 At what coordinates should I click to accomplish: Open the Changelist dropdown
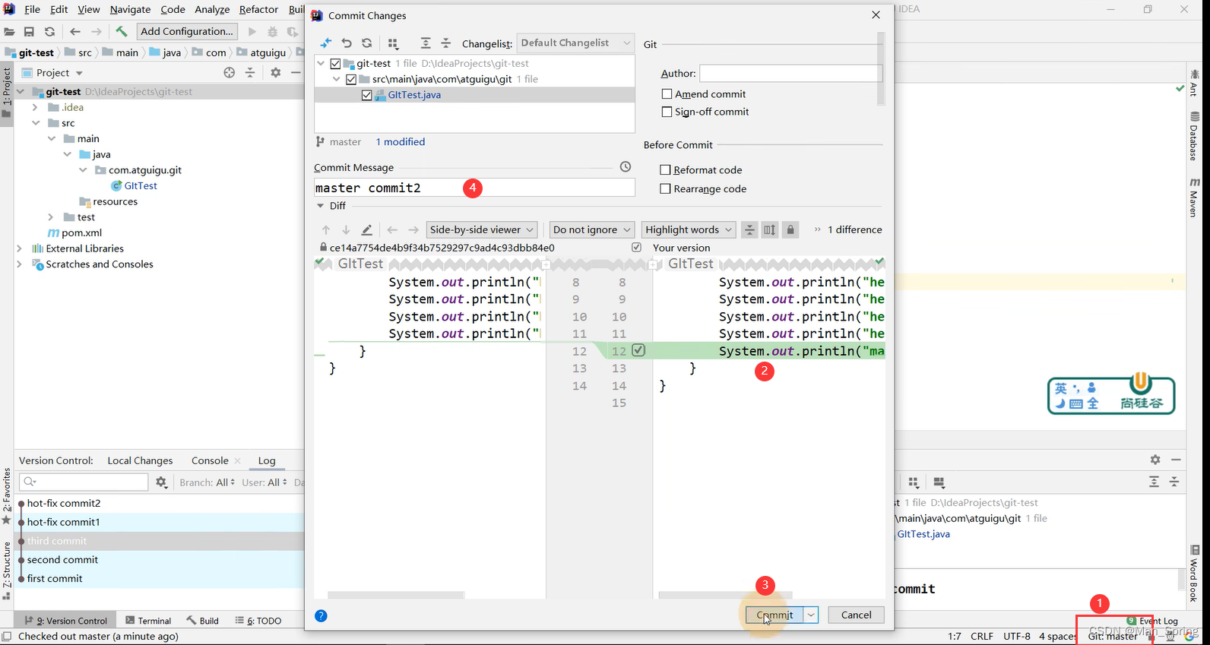tap(575, 43)
